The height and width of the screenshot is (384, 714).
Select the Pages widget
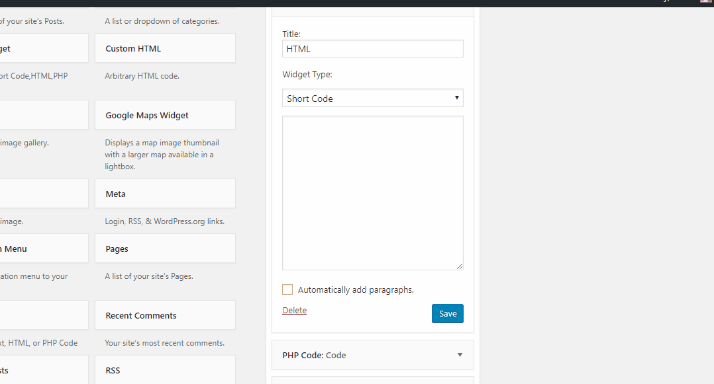(x=165, y=249)
